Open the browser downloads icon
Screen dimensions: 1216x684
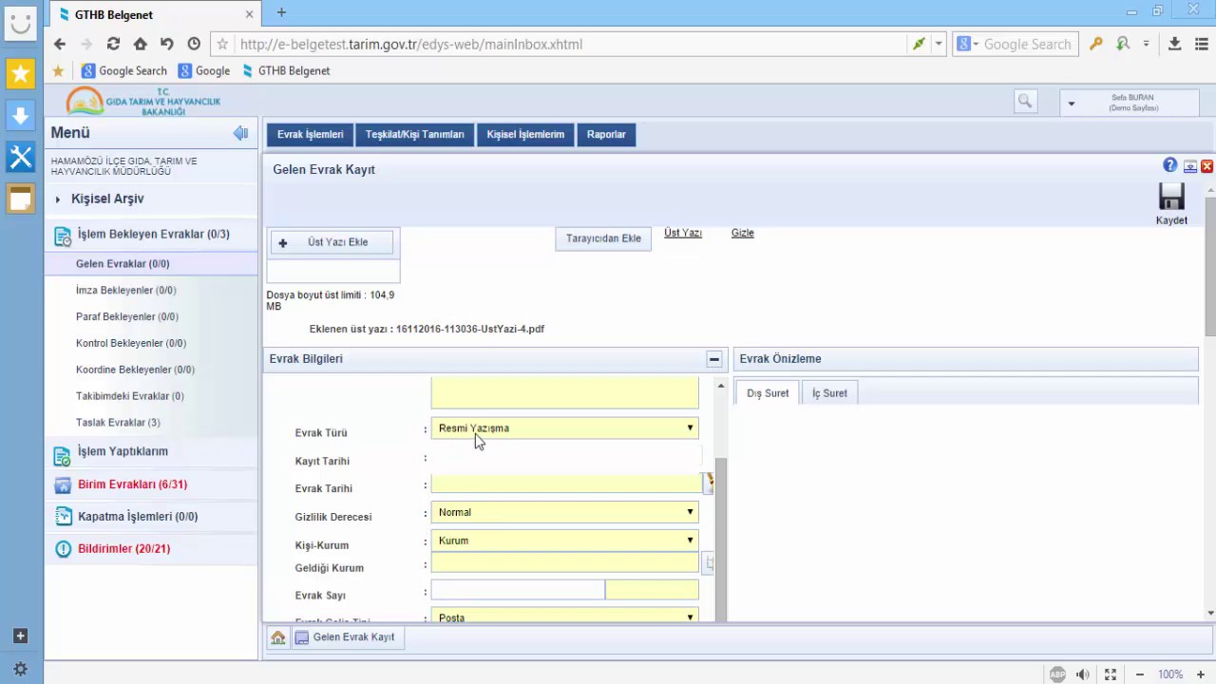pyautogui.click(x=1174, y=44)
